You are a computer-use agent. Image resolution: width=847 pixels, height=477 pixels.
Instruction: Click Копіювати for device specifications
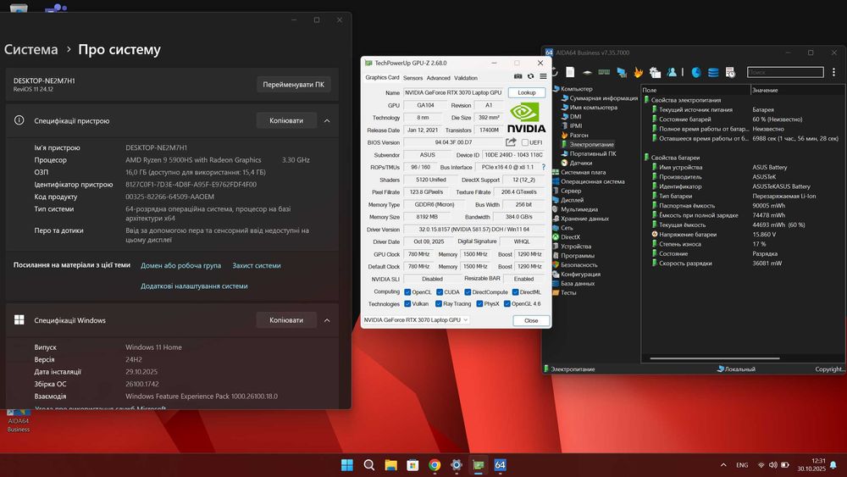[x=286, y=120]
